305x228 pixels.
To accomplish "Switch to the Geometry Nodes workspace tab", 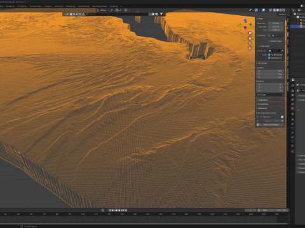I will click(99, 6).
